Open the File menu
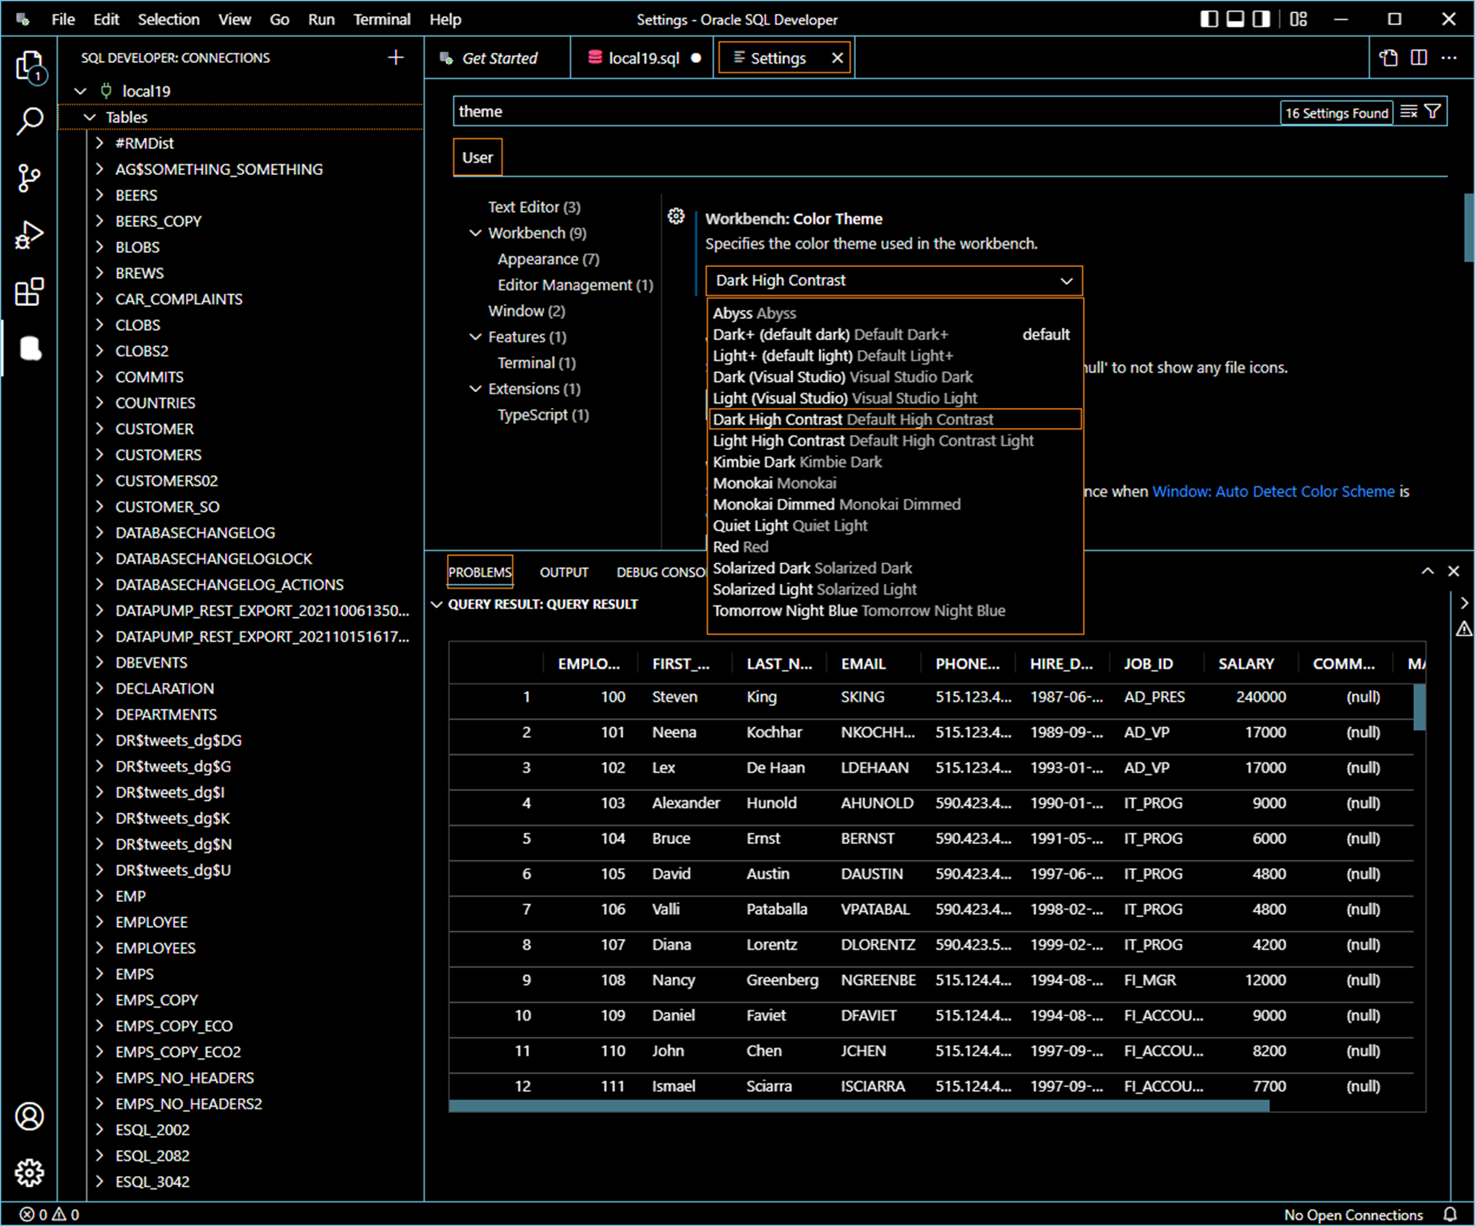Image resolution: width=1475 pixels, height=1226 pixels. [x=63, y=20]
